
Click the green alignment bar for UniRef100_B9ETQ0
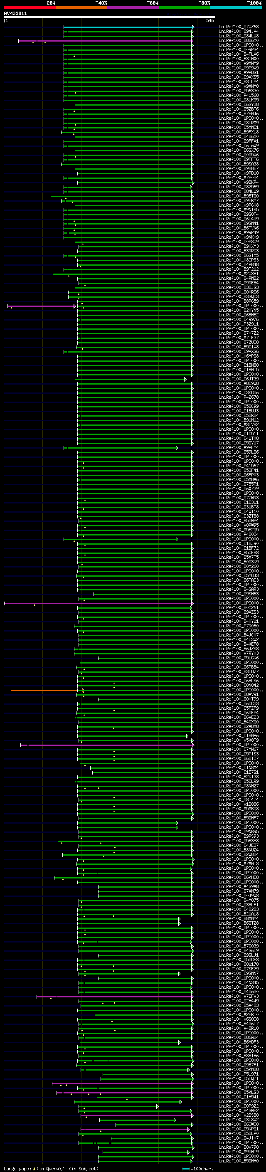pyautogui.click(x=122, y=197)
